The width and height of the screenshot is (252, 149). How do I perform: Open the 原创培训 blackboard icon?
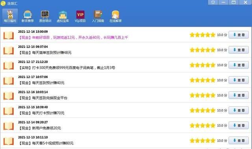pos(45,16)
